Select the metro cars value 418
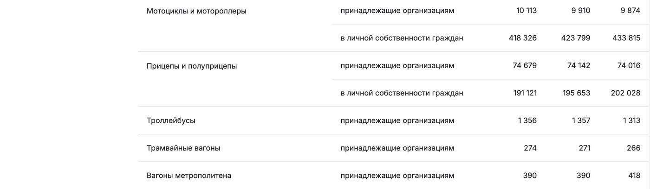This screenshot has height=189, width=650. pos(633,176)
